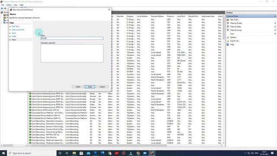Screen dimensions: 277x156
Task: Open the View menu in menu bar
Action: [16, 5]
